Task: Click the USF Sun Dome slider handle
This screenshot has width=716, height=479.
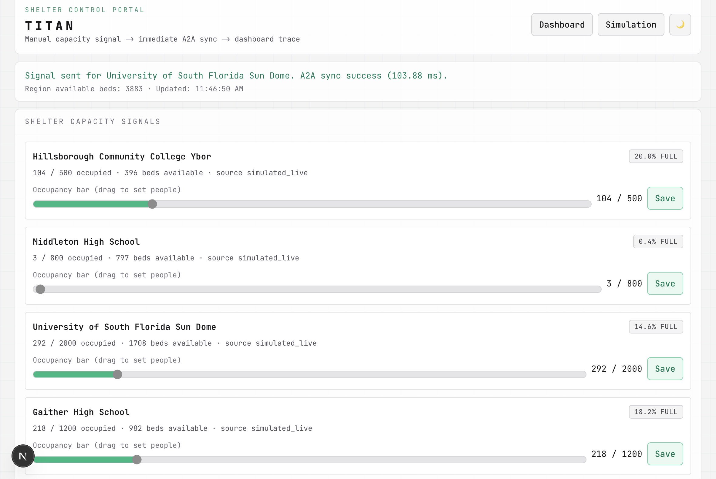Action: coord(117,374)
